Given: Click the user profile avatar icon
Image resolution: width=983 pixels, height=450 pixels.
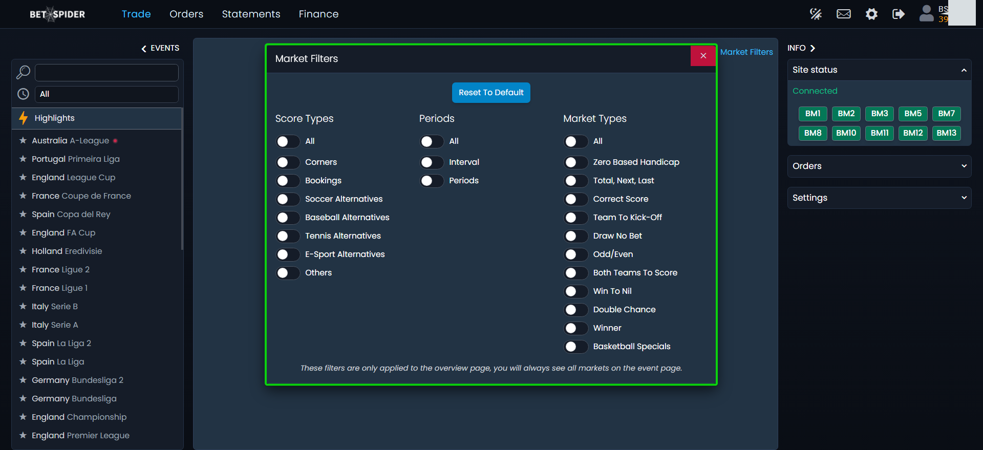Looking at the screenshot, I should pos(926,13).
